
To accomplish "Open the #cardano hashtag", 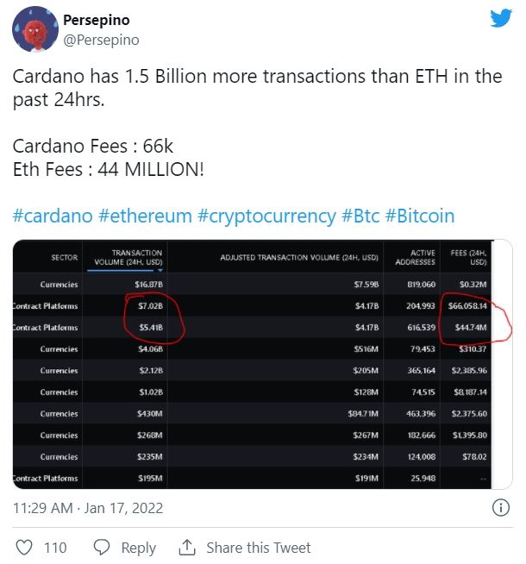I will point(53,216).
